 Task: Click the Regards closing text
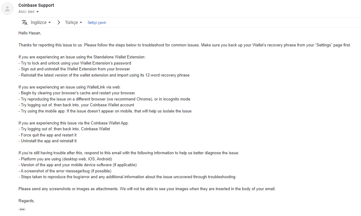click(x=26, y=201)
